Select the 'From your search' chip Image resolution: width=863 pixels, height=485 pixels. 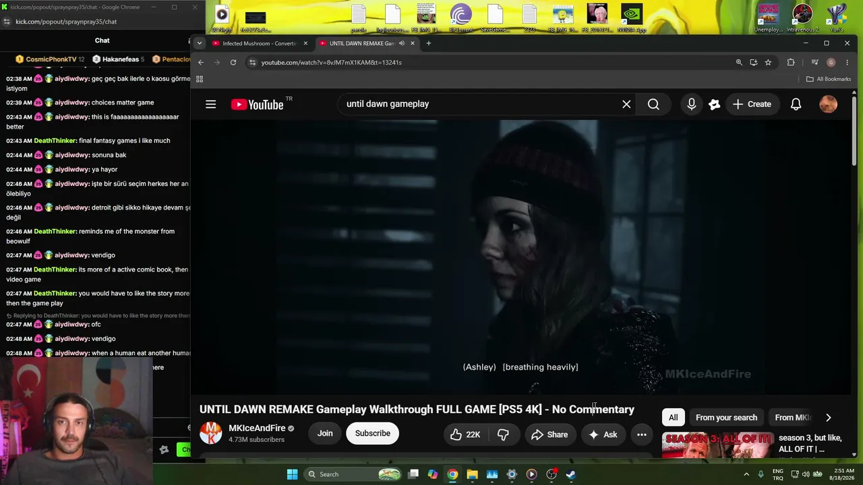pos(726,418)
